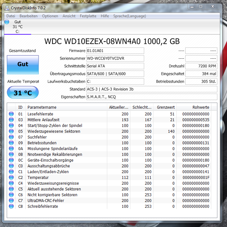This screenshot has height=227, width=227.
Task: Click the Schlecht... column header
Action: click(x=142, y=107)
